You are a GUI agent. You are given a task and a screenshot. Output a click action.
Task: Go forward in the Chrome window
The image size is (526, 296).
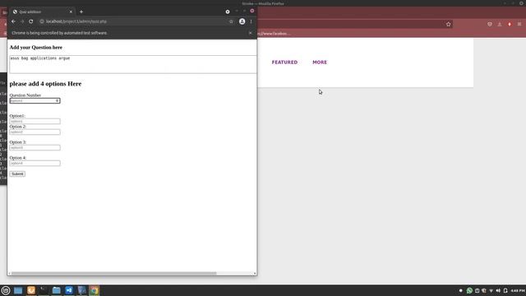[22, 21]
